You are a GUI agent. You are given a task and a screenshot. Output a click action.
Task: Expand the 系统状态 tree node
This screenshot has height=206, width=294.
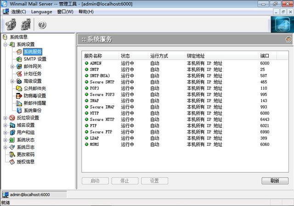point(6,140)
